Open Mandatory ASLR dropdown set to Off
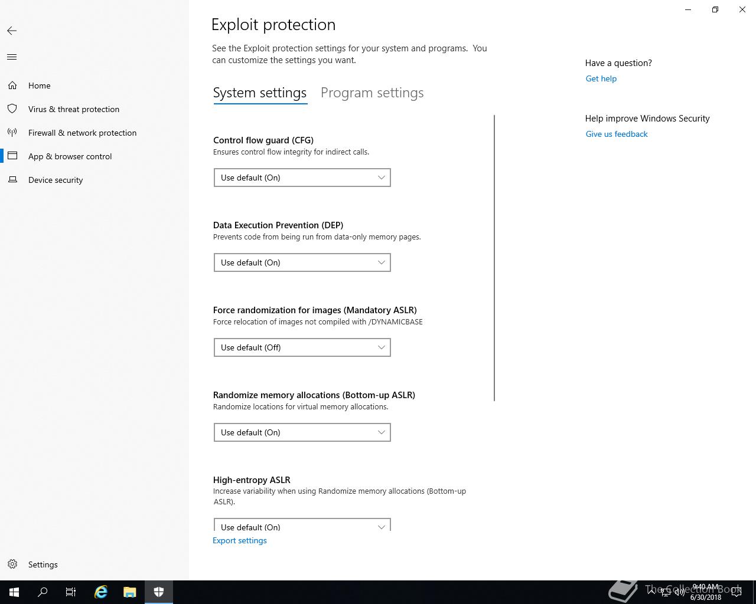This screenshot has width=756, height=604. coord(302,347)
